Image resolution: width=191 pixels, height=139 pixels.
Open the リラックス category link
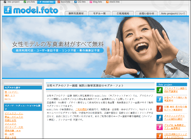tap(11, 124)
